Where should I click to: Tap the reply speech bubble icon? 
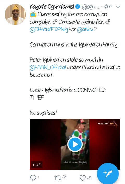tap(33, 178)
